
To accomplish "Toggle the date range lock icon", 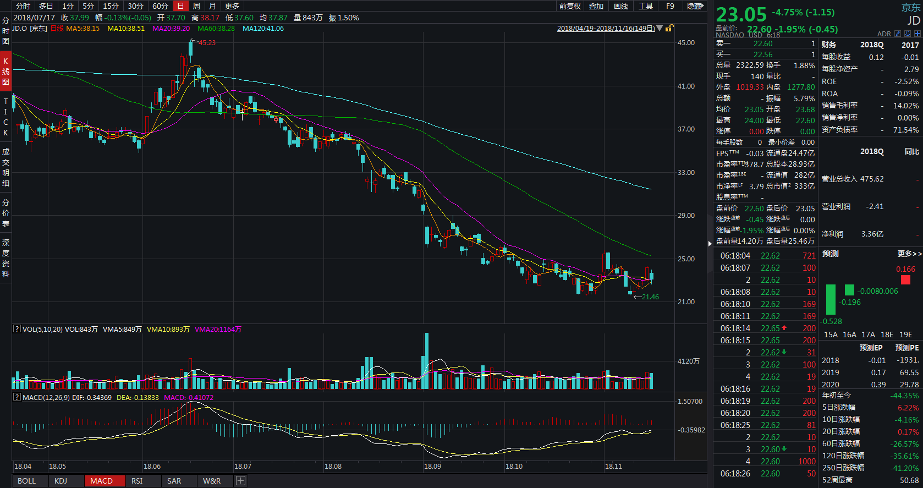I will coord(669,28).
